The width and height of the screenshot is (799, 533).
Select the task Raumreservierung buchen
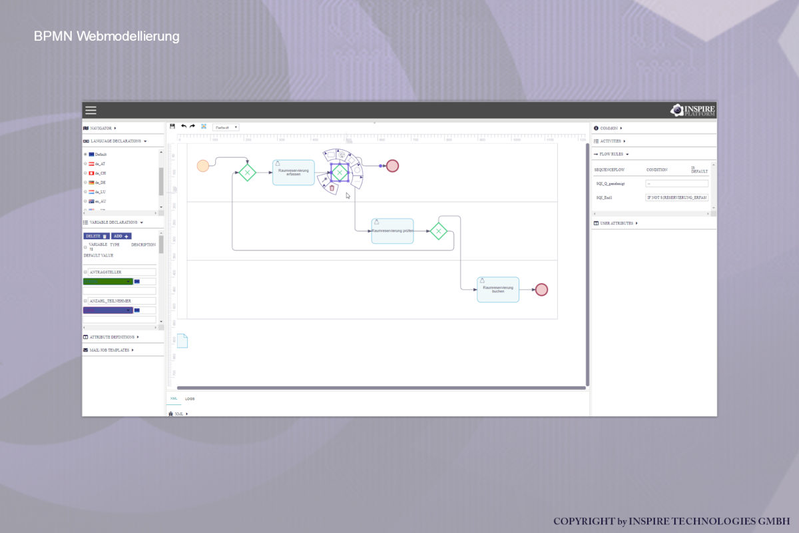point(498,289)
